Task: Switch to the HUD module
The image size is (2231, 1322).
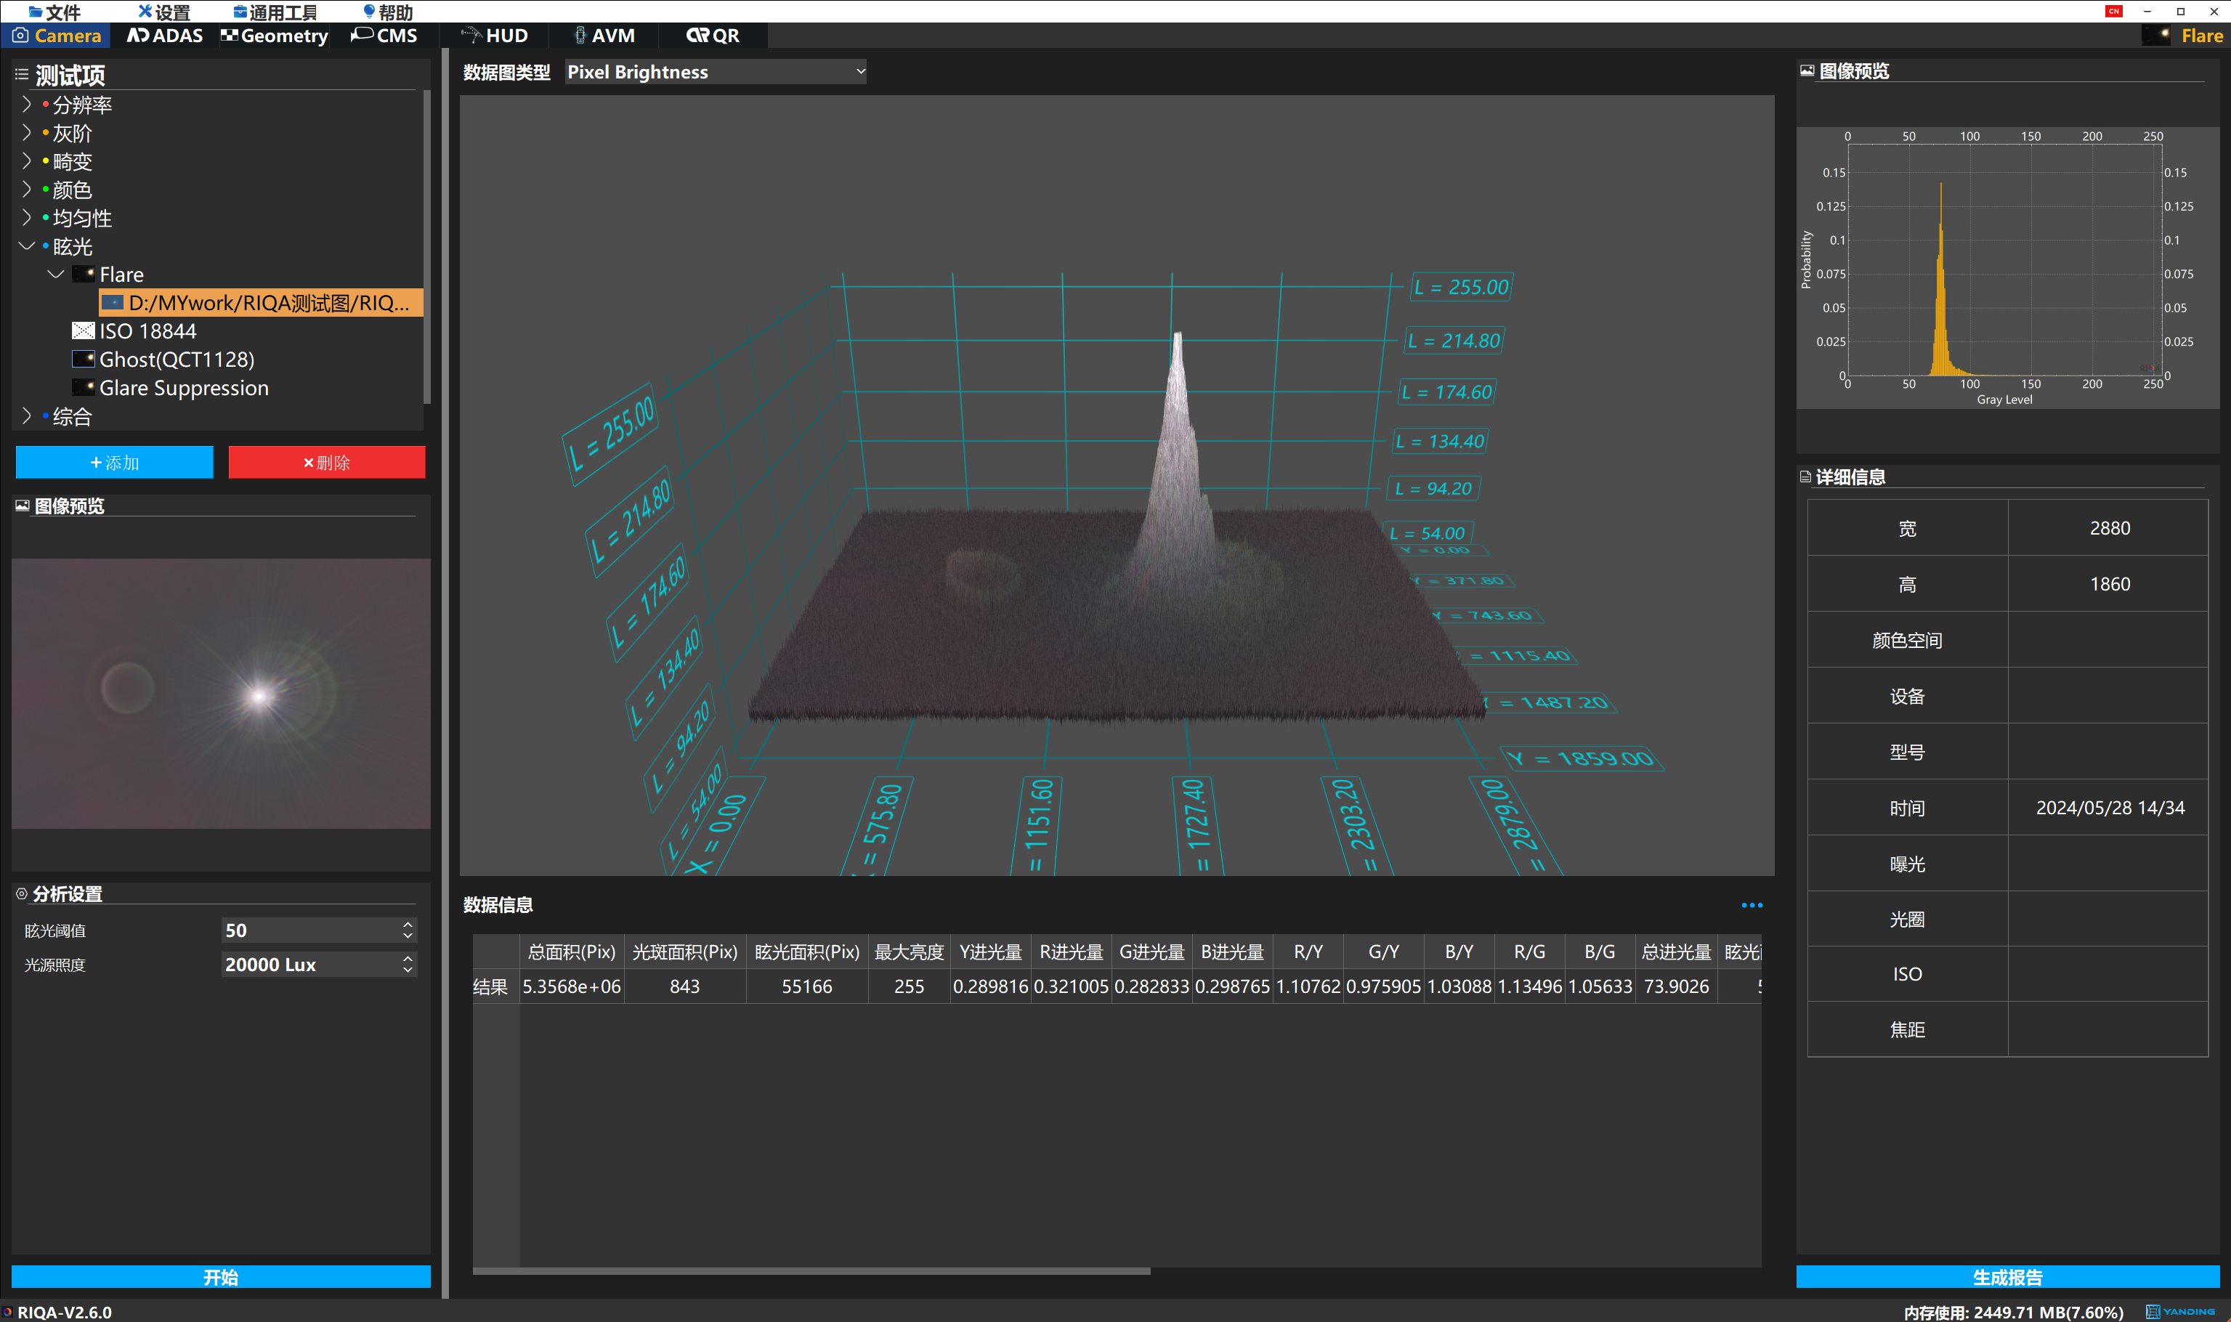Action: [495, 36]
